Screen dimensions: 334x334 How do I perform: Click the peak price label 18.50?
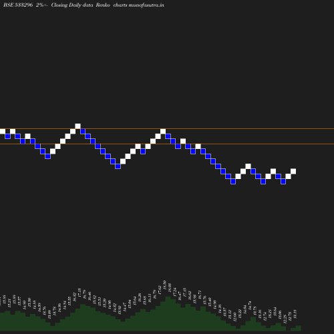click(x=165, y=285)
